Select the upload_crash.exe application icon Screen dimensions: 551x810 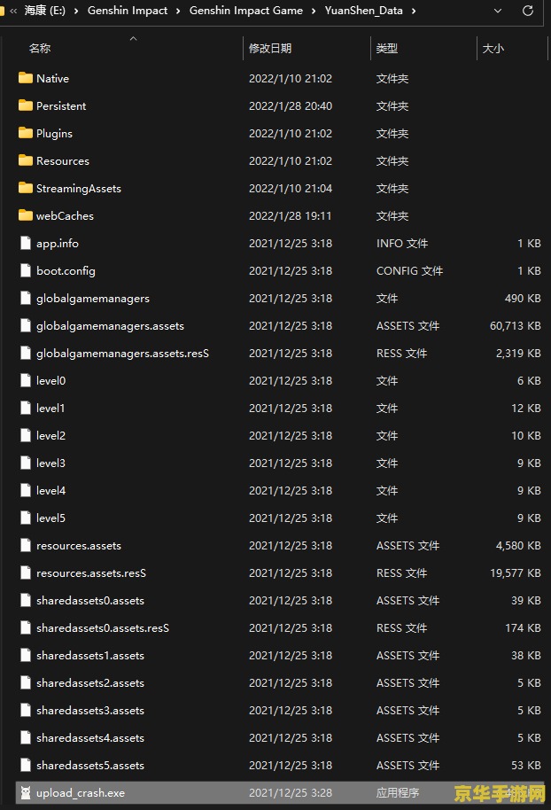(x=25, y=792)
